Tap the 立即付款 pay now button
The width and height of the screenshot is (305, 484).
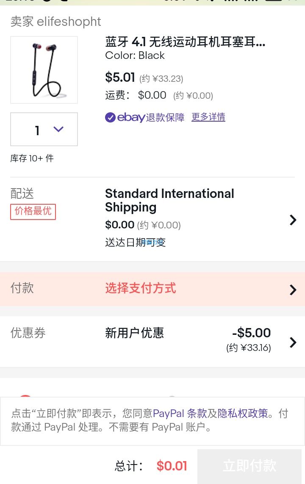coord(250,466)
